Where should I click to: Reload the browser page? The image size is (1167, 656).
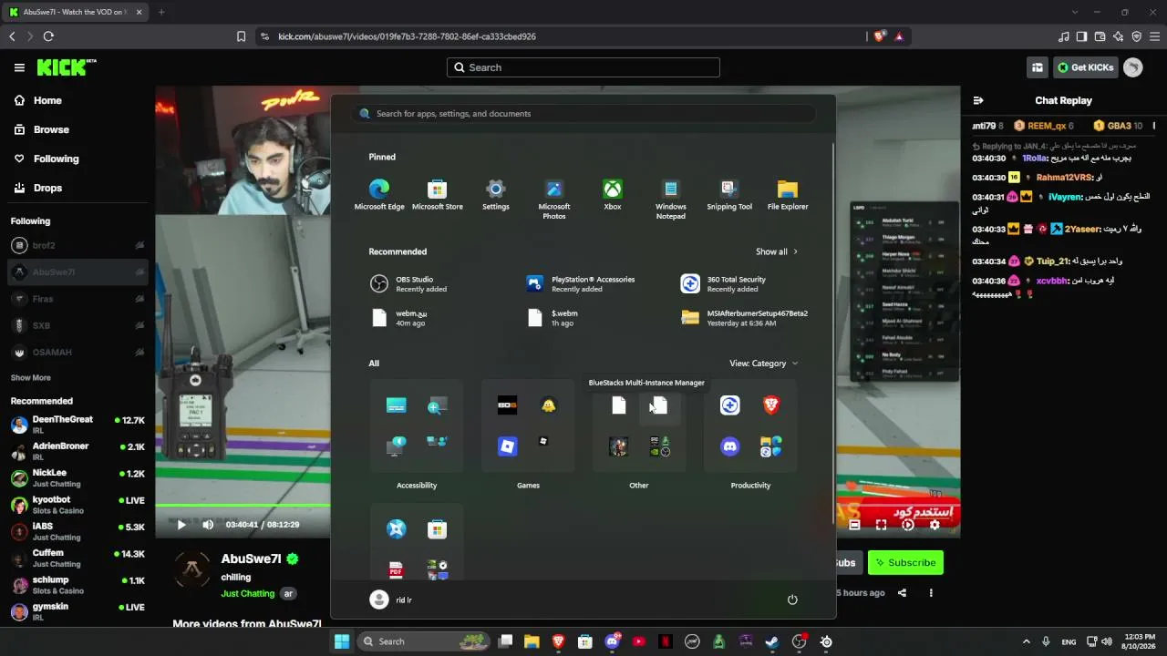48,36
